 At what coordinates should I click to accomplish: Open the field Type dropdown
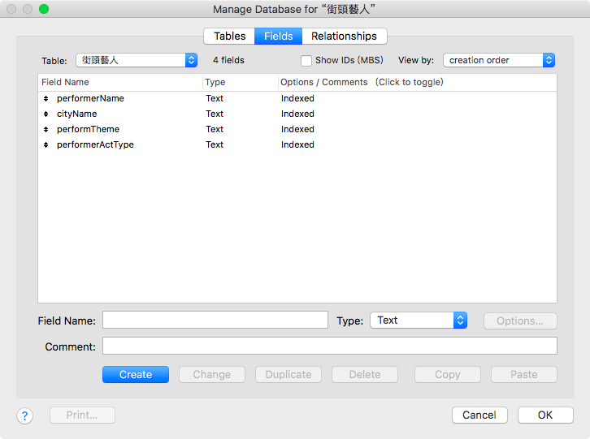[419, 321]
